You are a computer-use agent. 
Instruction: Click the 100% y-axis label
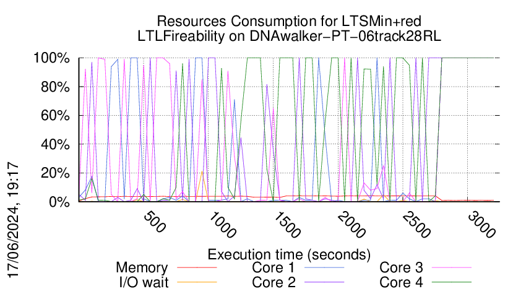pos(51,58)
